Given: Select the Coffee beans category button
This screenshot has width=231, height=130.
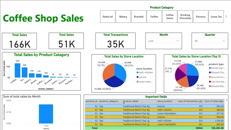Looking at the screenshot, I should click(x=170, y=17).
